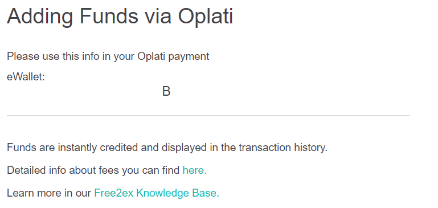Click 'Funds are instantly credited' sentence

[x=167, y=148]
